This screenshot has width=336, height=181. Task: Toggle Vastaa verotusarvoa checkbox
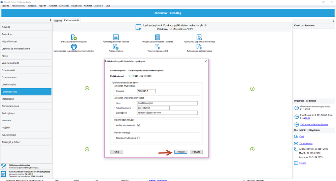point(139,125)
